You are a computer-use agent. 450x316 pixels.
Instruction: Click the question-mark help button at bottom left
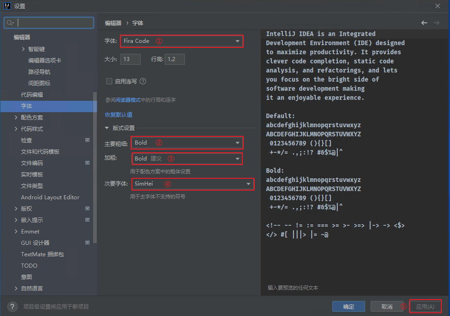point(12,306)
